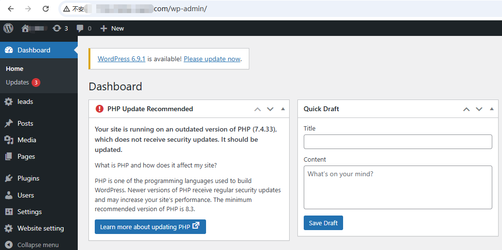
Task: Click the red PHP warning exclamation icon
Action: [100, 109]
